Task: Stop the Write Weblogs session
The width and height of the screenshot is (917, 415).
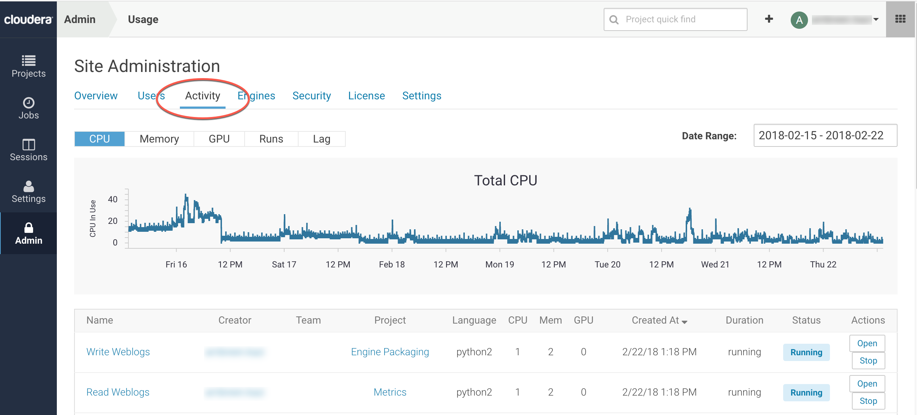Action: (x=868, y=361)
